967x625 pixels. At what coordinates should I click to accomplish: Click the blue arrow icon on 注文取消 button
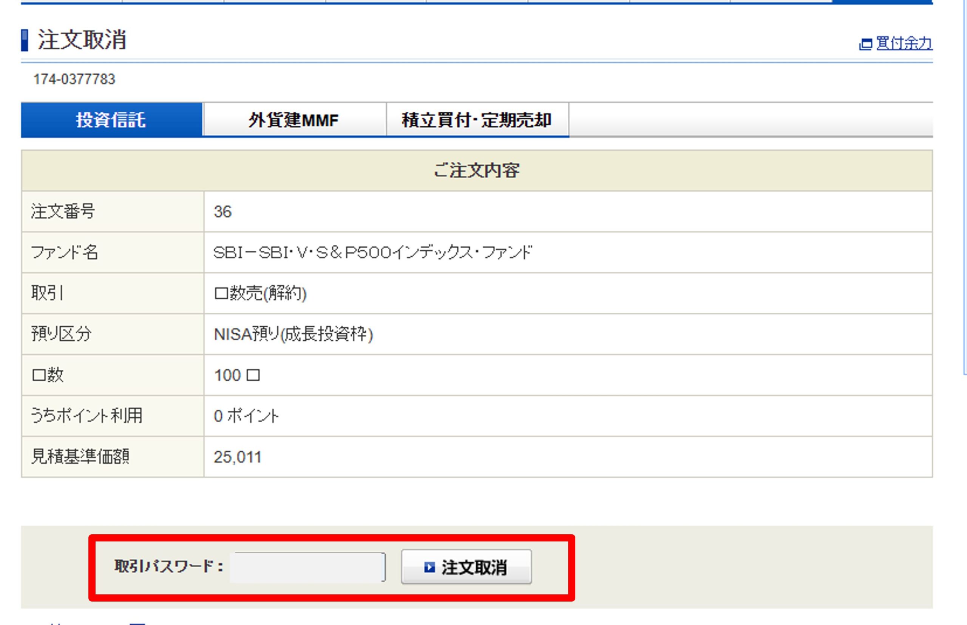coord(429,567)
